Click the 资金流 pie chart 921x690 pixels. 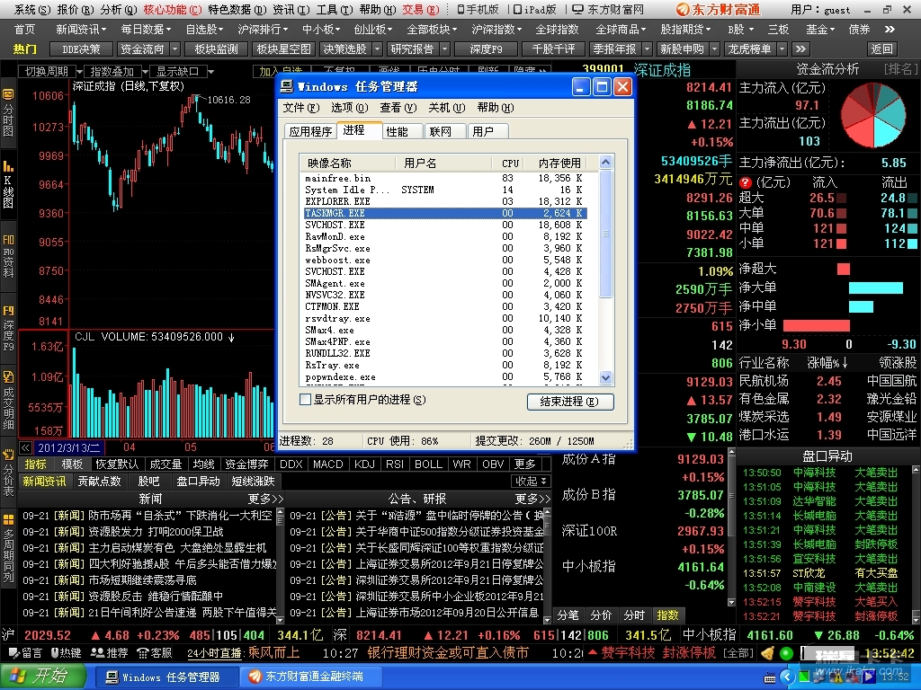pos(872,115)
